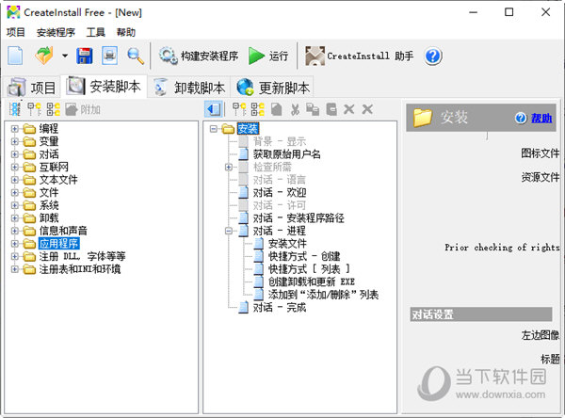Screen dimensions: 565x418
Task: Switch to the 更新脚本 tab
Action: click(x=273, y=88)
